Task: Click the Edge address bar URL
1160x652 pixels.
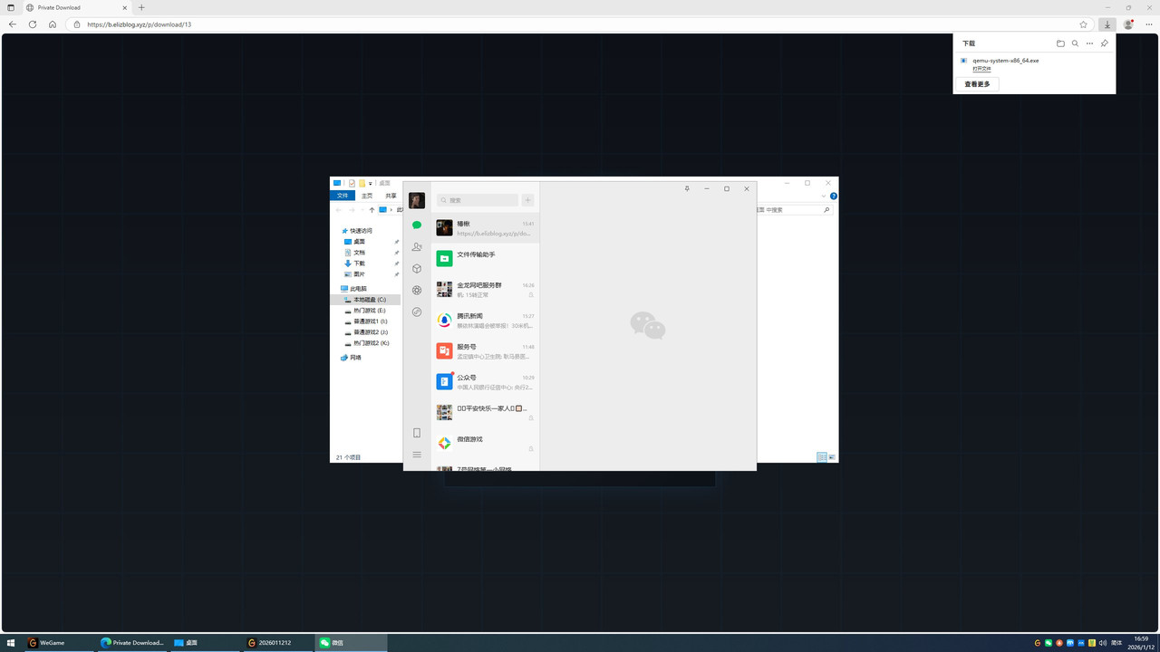Action: (x=139, y=24)
